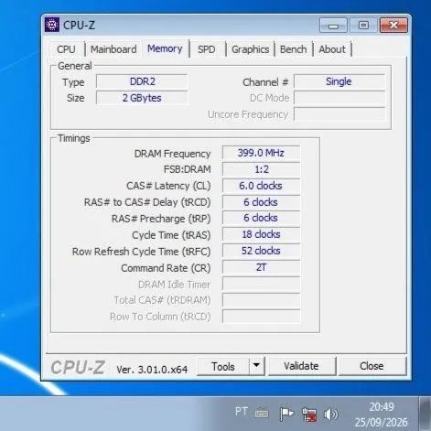
Task: Click the volume speaker tray icon
Action: (330, 415)
